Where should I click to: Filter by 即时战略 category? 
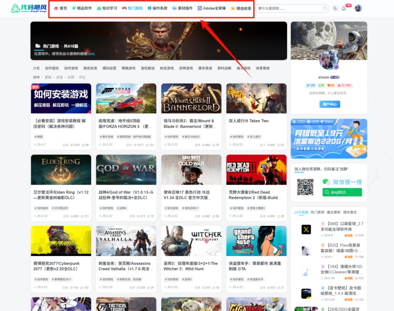click(x=224, y=68)
